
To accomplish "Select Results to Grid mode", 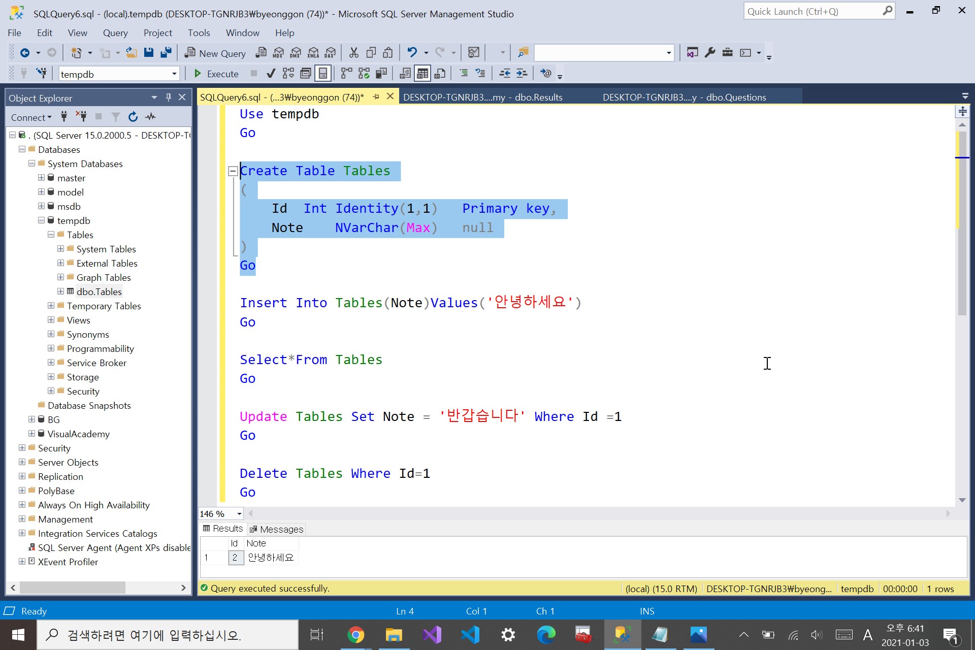I will pos(422,74).
